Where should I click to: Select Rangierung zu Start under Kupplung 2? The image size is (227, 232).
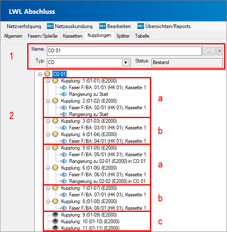(x=89, y=114)
